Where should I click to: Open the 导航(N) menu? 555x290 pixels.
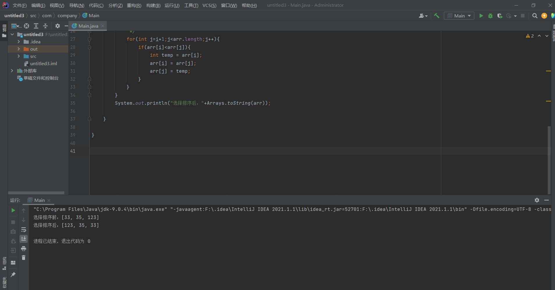(77, 5)
